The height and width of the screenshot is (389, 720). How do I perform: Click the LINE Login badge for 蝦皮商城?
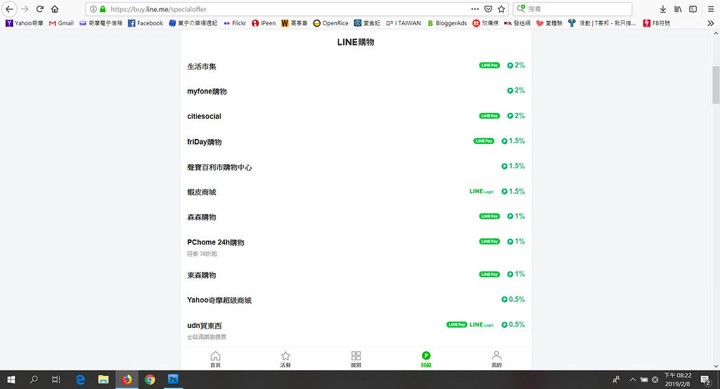click(482, 191)
